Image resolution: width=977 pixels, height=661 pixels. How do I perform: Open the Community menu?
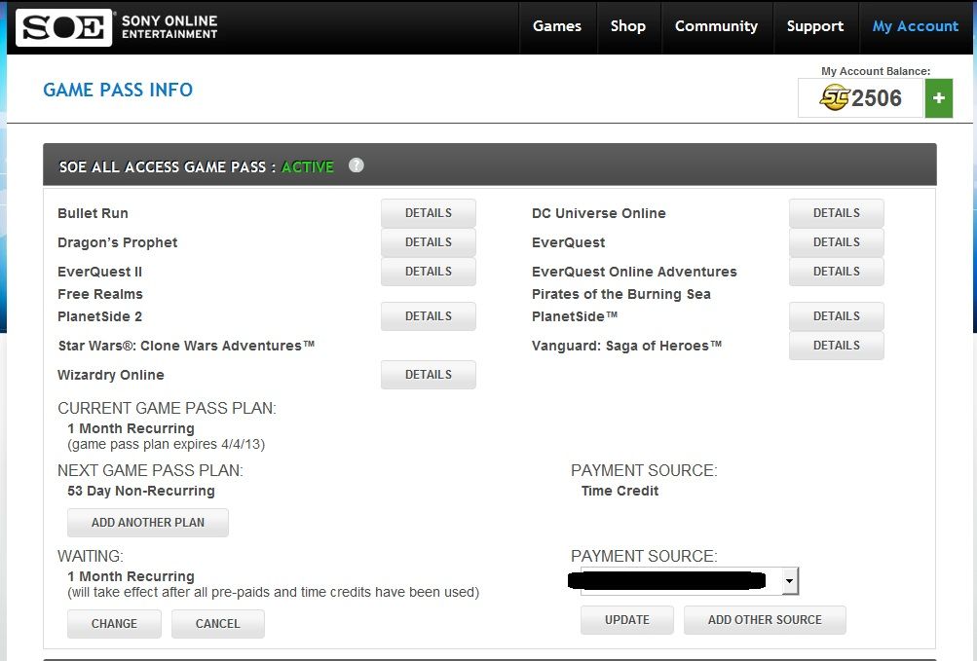[x=717, y=26]
